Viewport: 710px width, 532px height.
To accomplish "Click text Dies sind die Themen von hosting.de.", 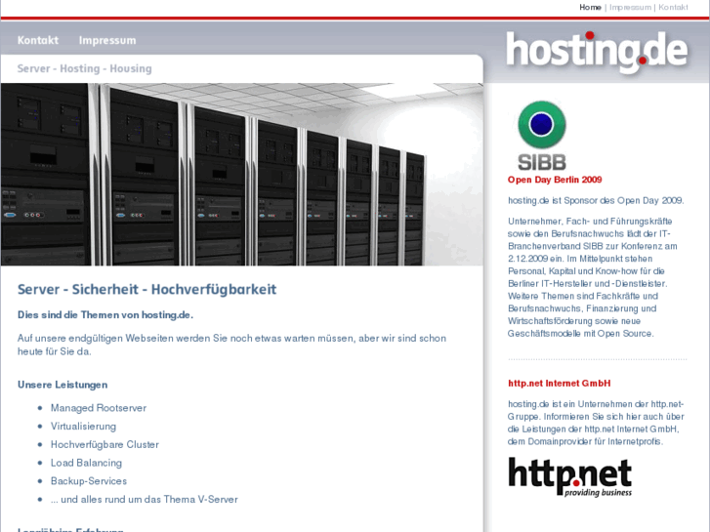I will coord(105,315).
